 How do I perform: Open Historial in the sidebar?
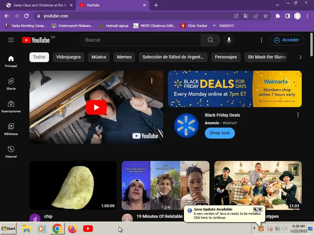click(x=11, y=152)
